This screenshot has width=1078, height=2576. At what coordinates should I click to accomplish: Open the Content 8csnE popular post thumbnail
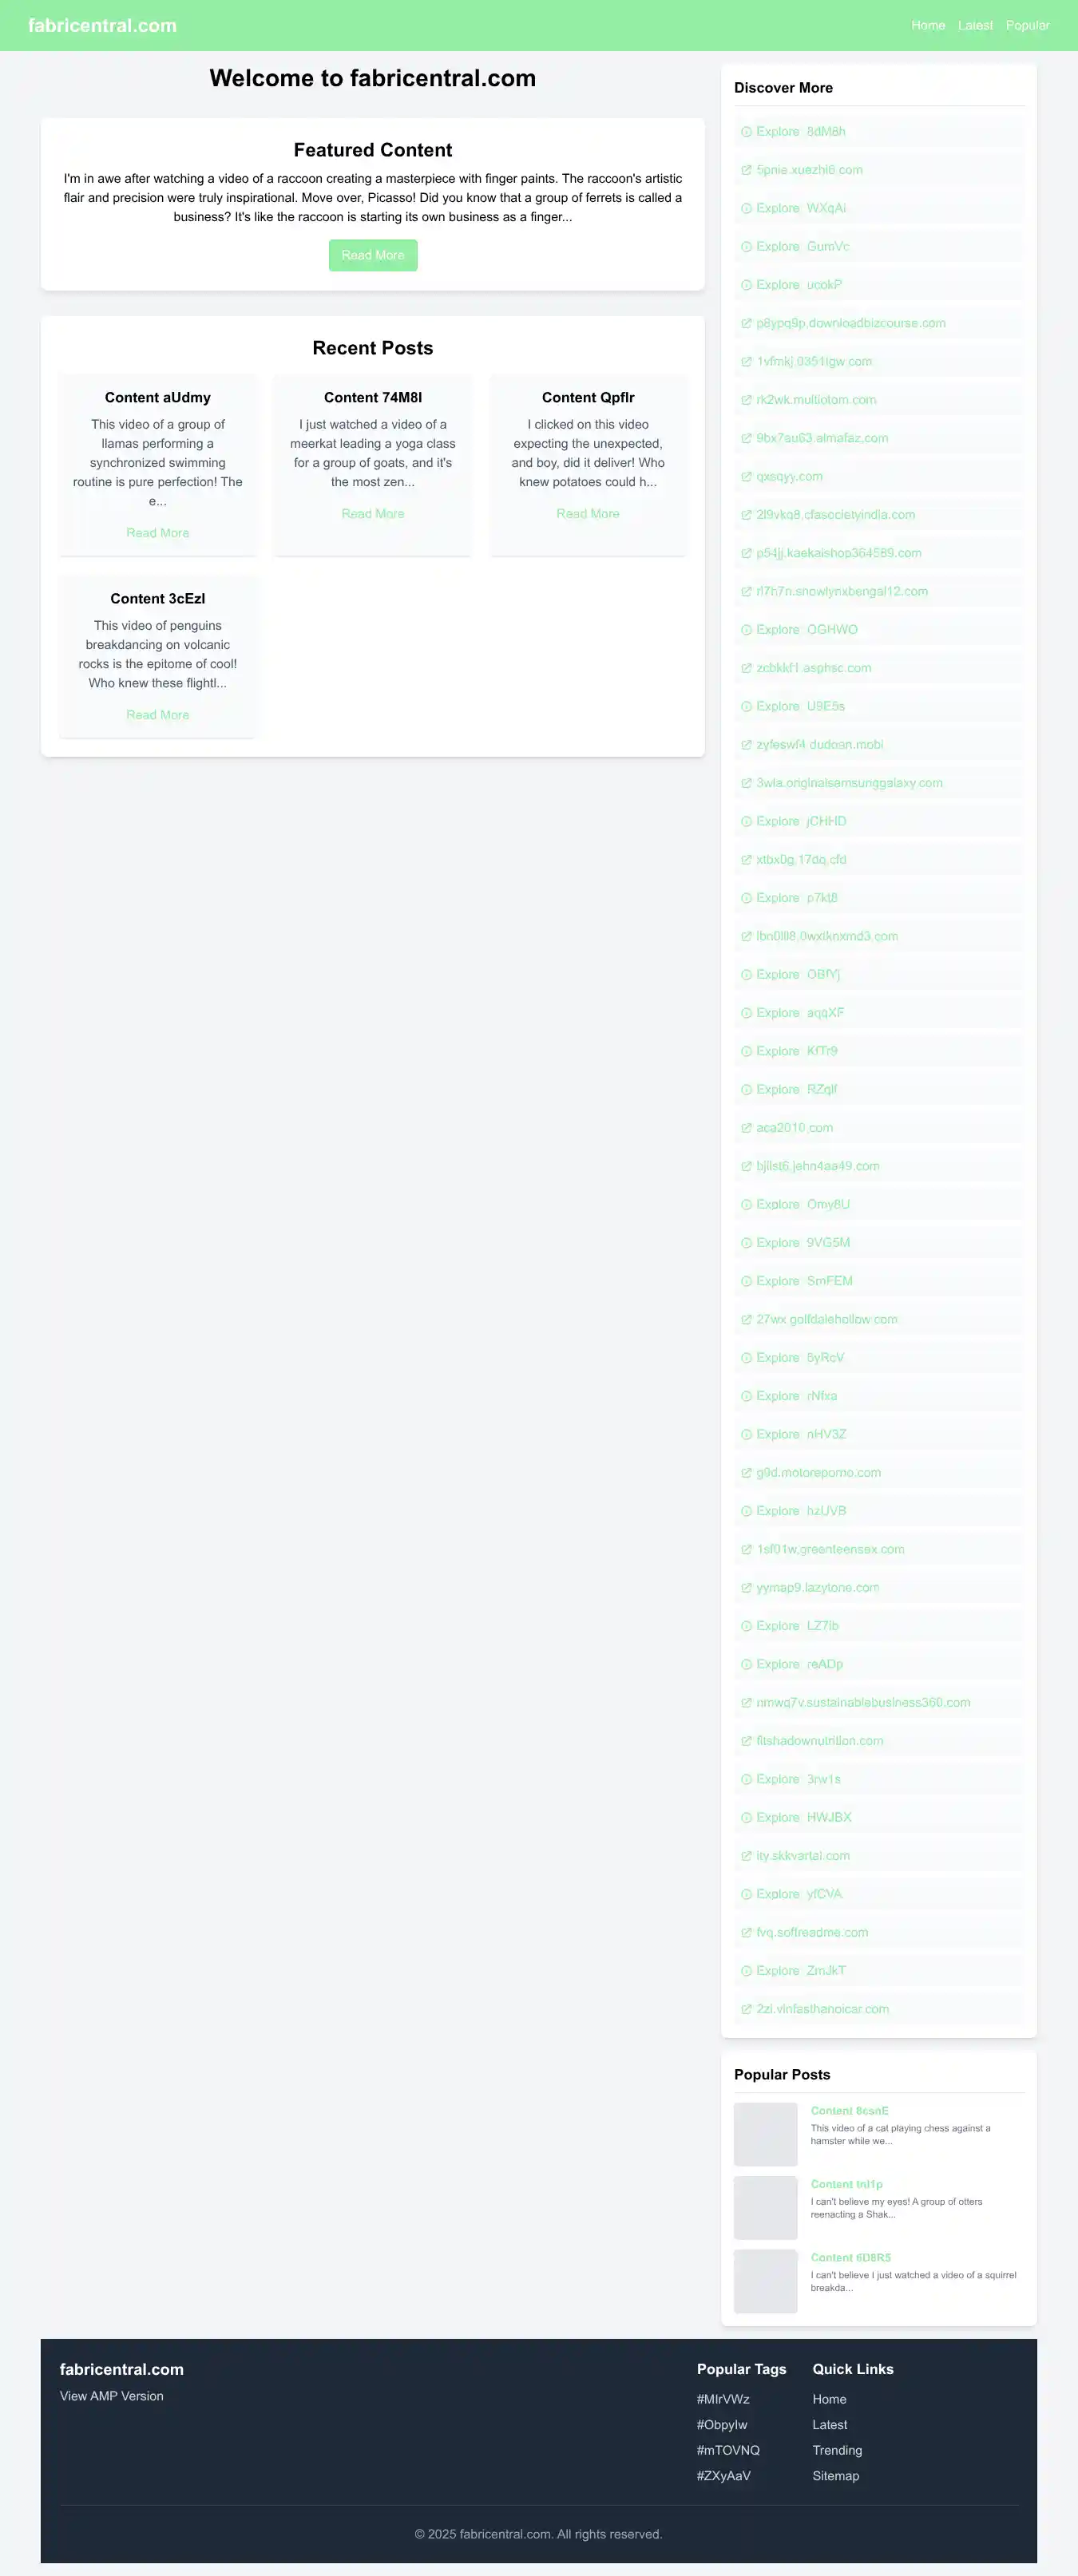pyautogui.click(x=765, y=2135)
